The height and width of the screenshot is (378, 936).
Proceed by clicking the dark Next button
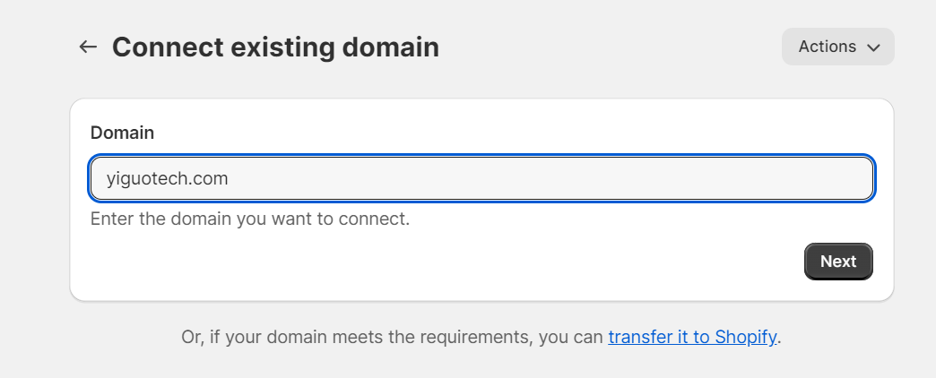(x=838, y=262)
